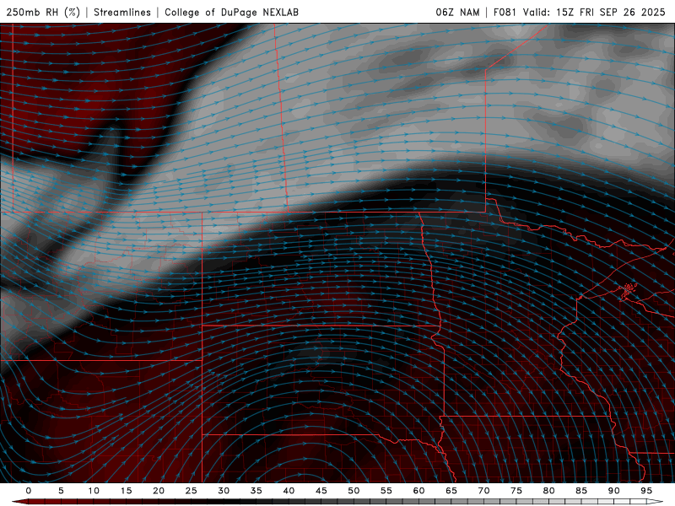Image resolution: width=675 pixels, height=506 pixels.
Task: Click the "95" color scale label
Action: click(x=646, y=491)
